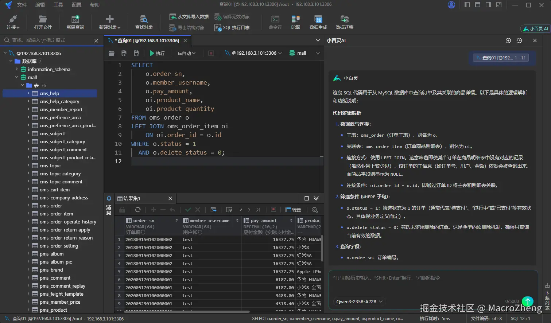Viewport: 551px width, 323px height.
Task: Open the mall database selector dropdown
Action: click(304, 53)
